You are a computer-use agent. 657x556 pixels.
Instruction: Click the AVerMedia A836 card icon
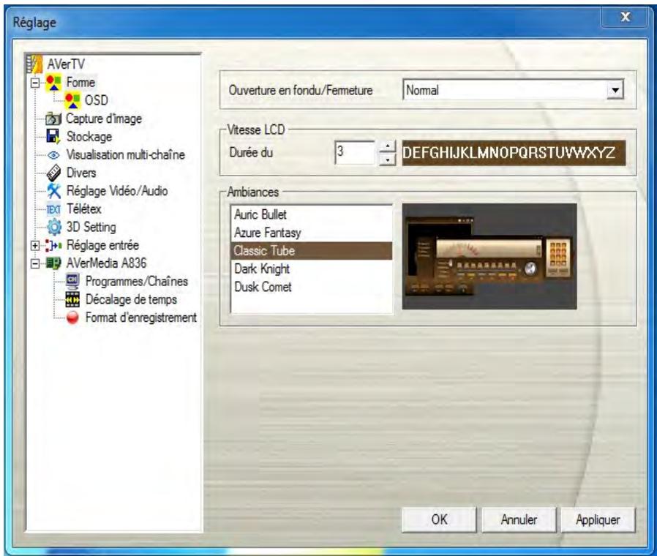click(53, 263)
